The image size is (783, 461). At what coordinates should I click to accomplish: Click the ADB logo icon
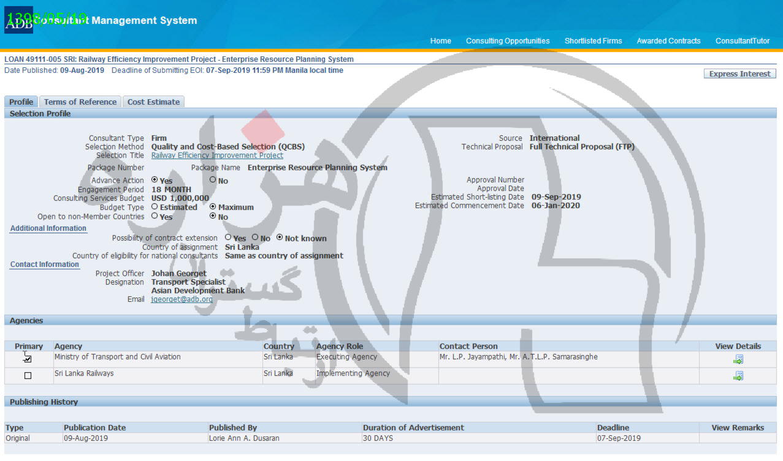[18, 20]
